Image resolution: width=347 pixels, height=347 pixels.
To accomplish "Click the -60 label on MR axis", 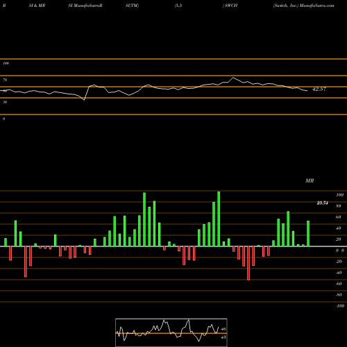I will [339, 284].
